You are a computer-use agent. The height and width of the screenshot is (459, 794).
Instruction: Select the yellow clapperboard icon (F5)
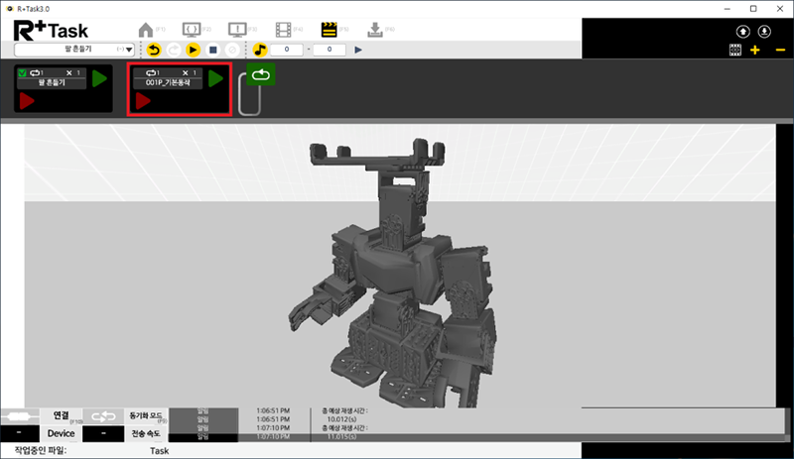(x=330, y=30)
